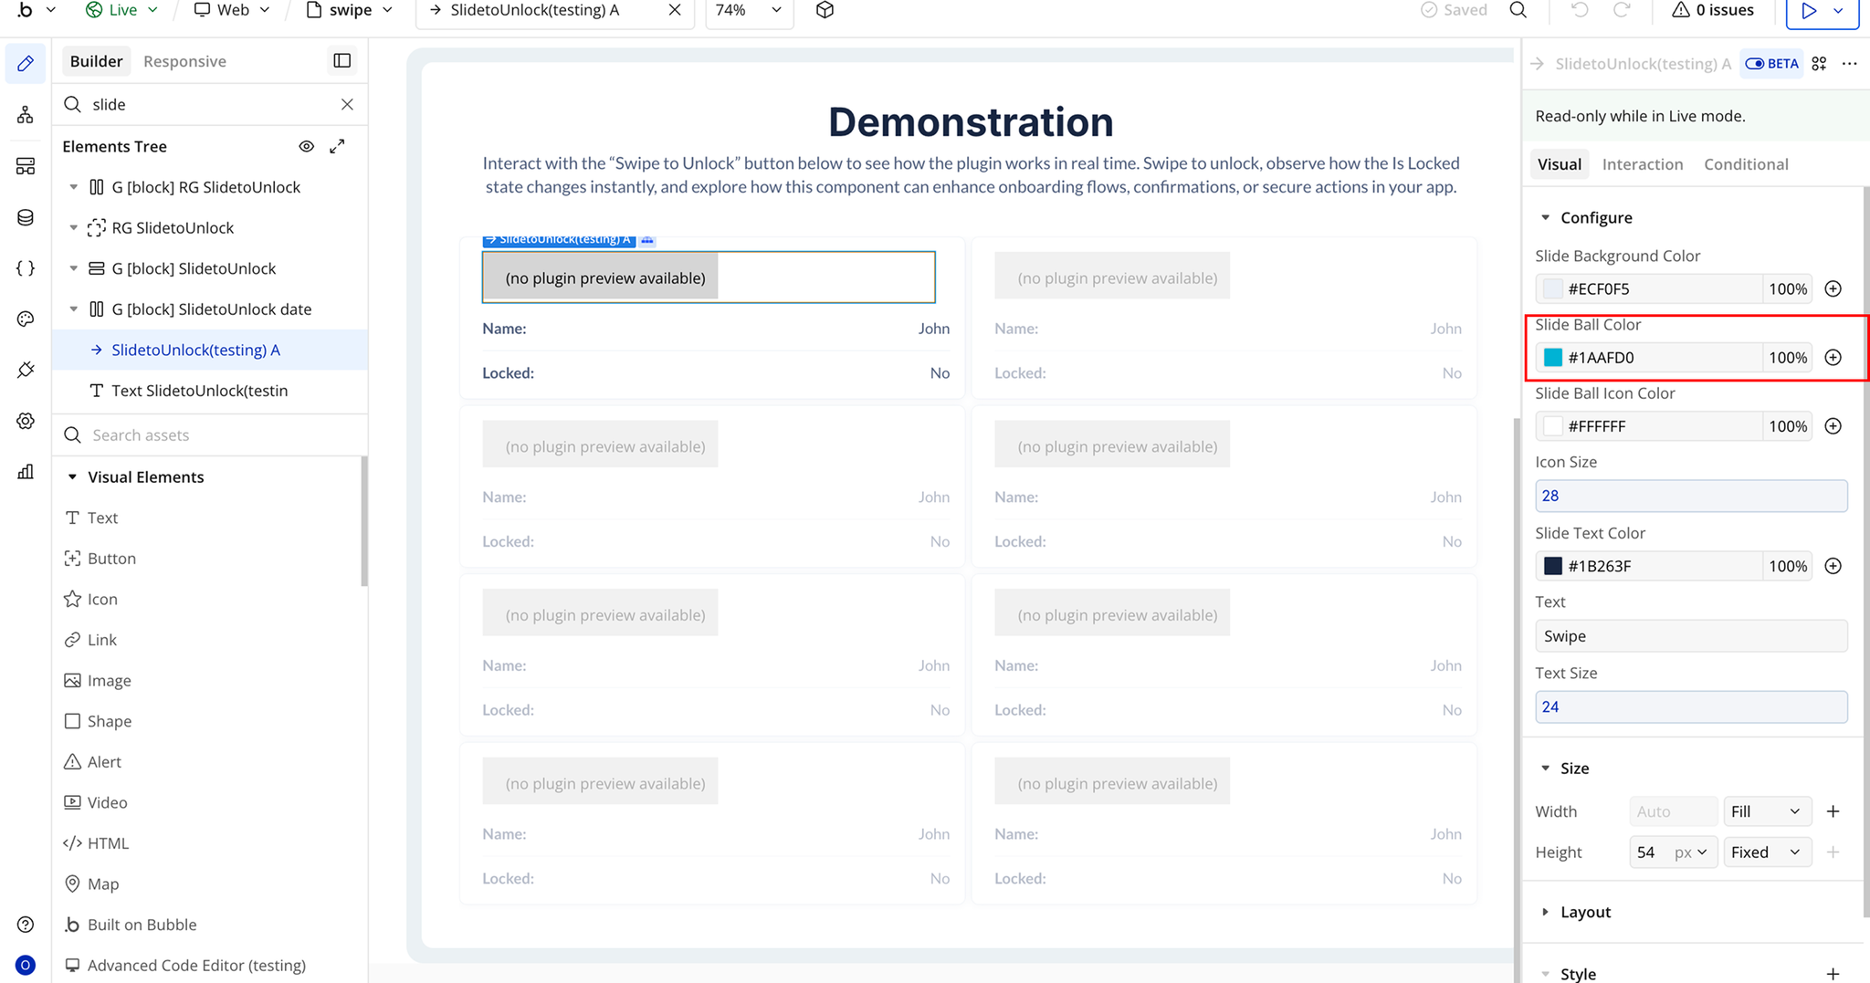The width and height of the screenshot is (1870, 983).
Task: Click the undo arrow in top bar
Action: point(1580,10)
